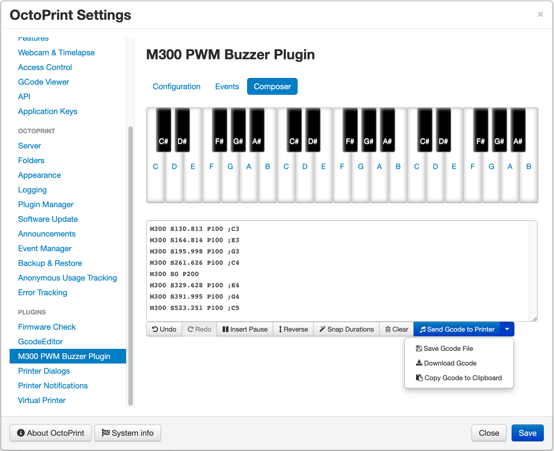Play the first F# black piano key
The width and height of the screenshot is (554, 451).
(219, 130)
